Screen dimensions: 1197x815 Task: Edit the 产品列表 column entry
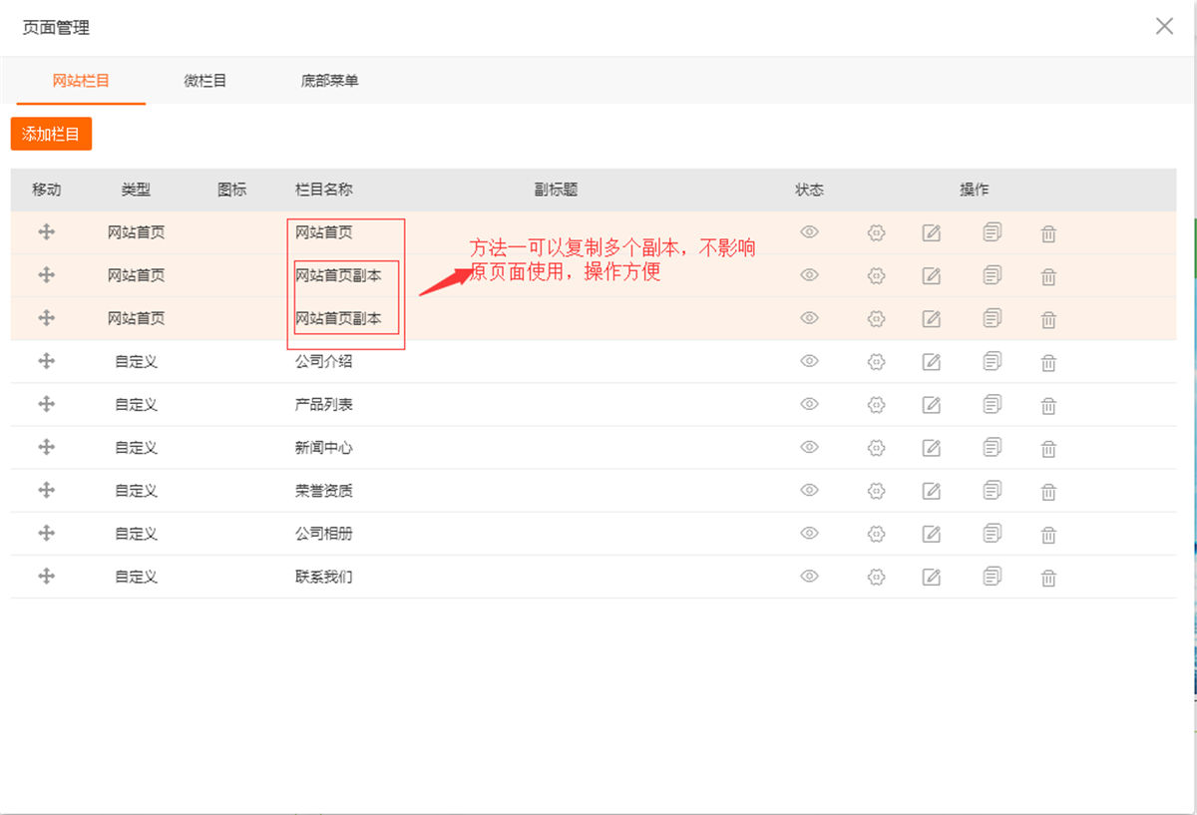pyautogui.click(x=931, y=405)
